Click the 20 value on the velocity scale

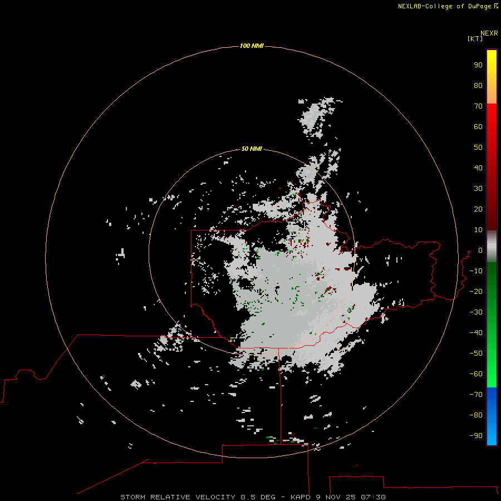478,209
